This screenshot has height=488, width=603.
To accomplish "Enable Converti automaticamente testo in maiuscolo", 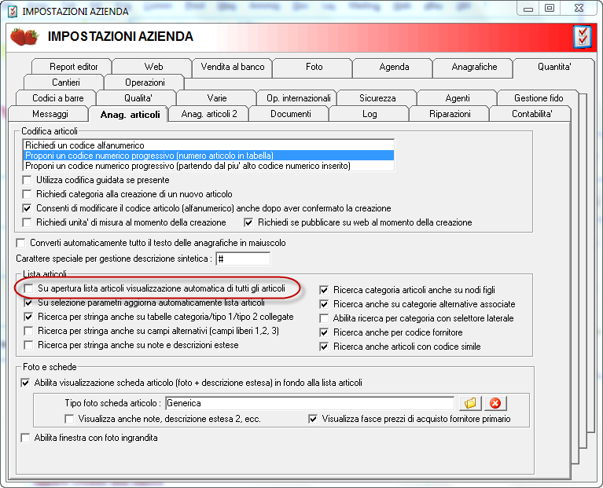I will (x=20, y=243).
